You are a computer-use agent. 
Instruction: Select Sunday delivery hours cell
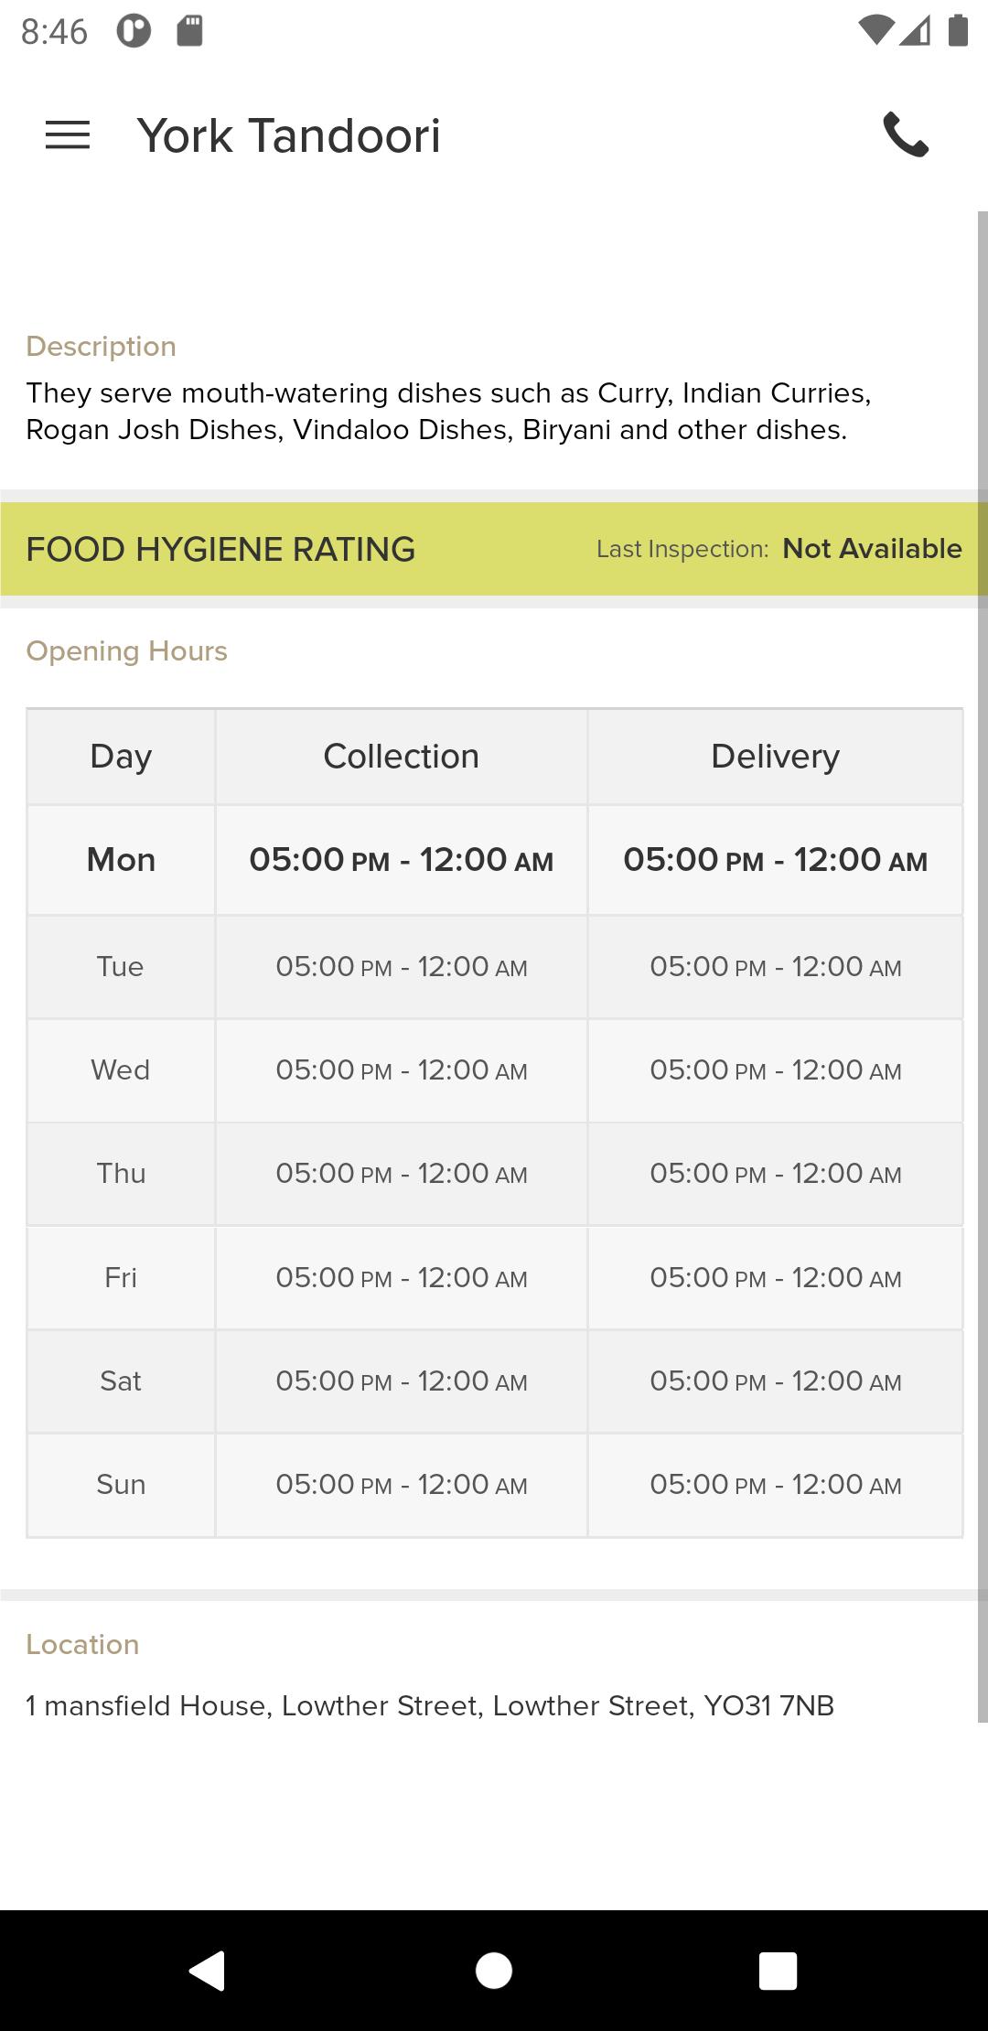[x=775, y=1485]
